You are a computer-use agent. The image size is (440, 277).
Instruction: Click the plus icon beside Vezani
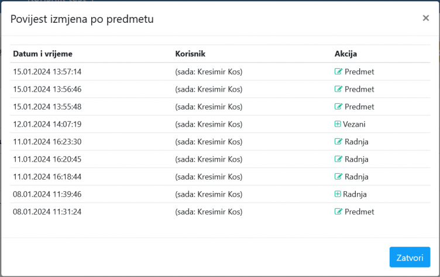click(338, 124)
